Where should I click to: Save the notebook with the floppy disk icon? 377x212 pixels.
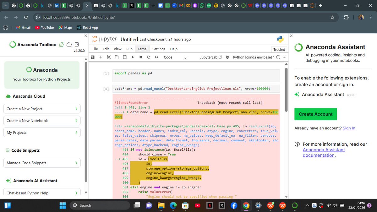93,57
